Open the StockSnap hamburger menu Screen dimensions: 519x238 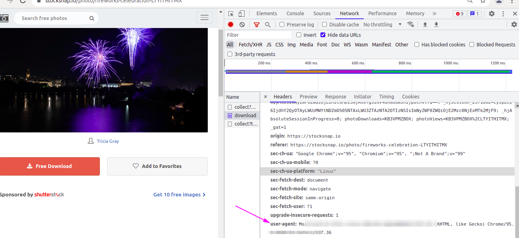(205, 17)
